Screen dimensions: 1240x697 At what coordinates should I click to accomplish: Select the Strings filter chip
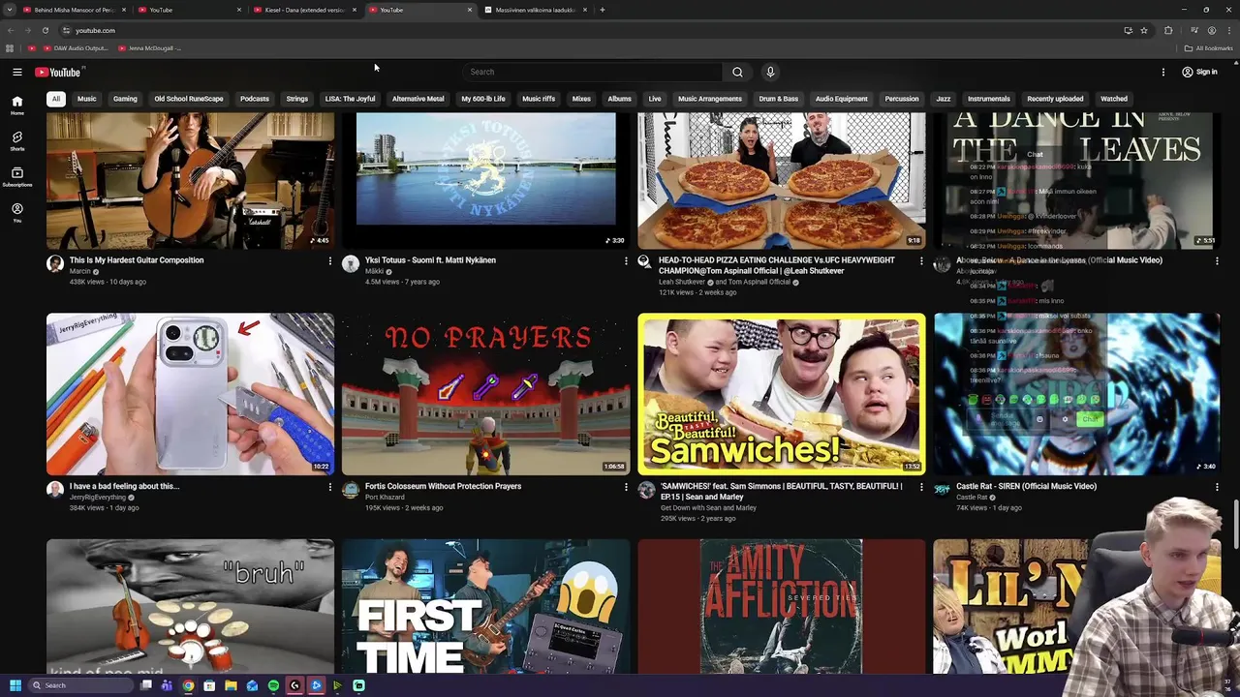(x=297, y=99)
